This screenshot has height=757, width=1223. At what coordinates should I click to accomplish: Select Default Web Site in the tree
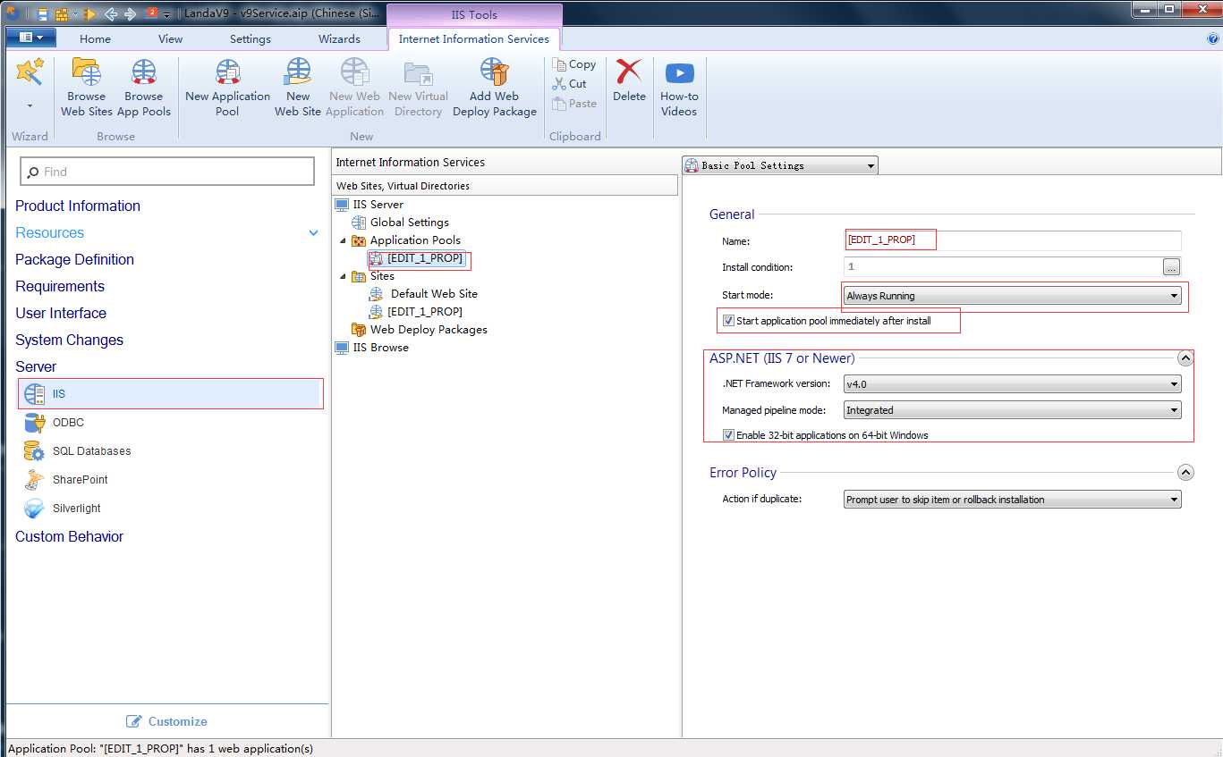(x=434, y=294)
